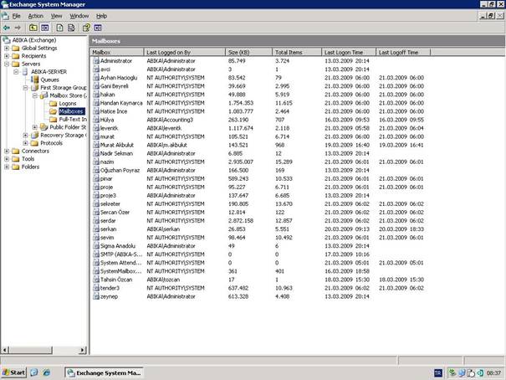
Task: Sort by Last Logged on By column
Action: (x=184, y=52)
